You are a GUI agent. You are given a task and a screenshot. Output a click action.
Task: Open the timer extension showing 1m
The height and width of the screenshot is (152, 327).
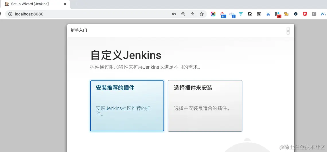(223, 14)
